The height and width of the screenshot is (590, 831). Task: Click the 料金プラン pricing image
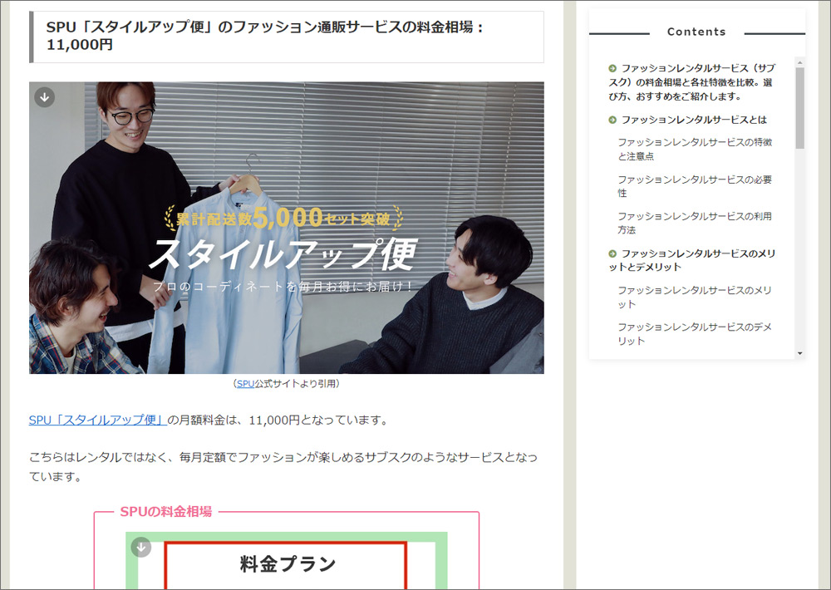[x=286, y=565]
